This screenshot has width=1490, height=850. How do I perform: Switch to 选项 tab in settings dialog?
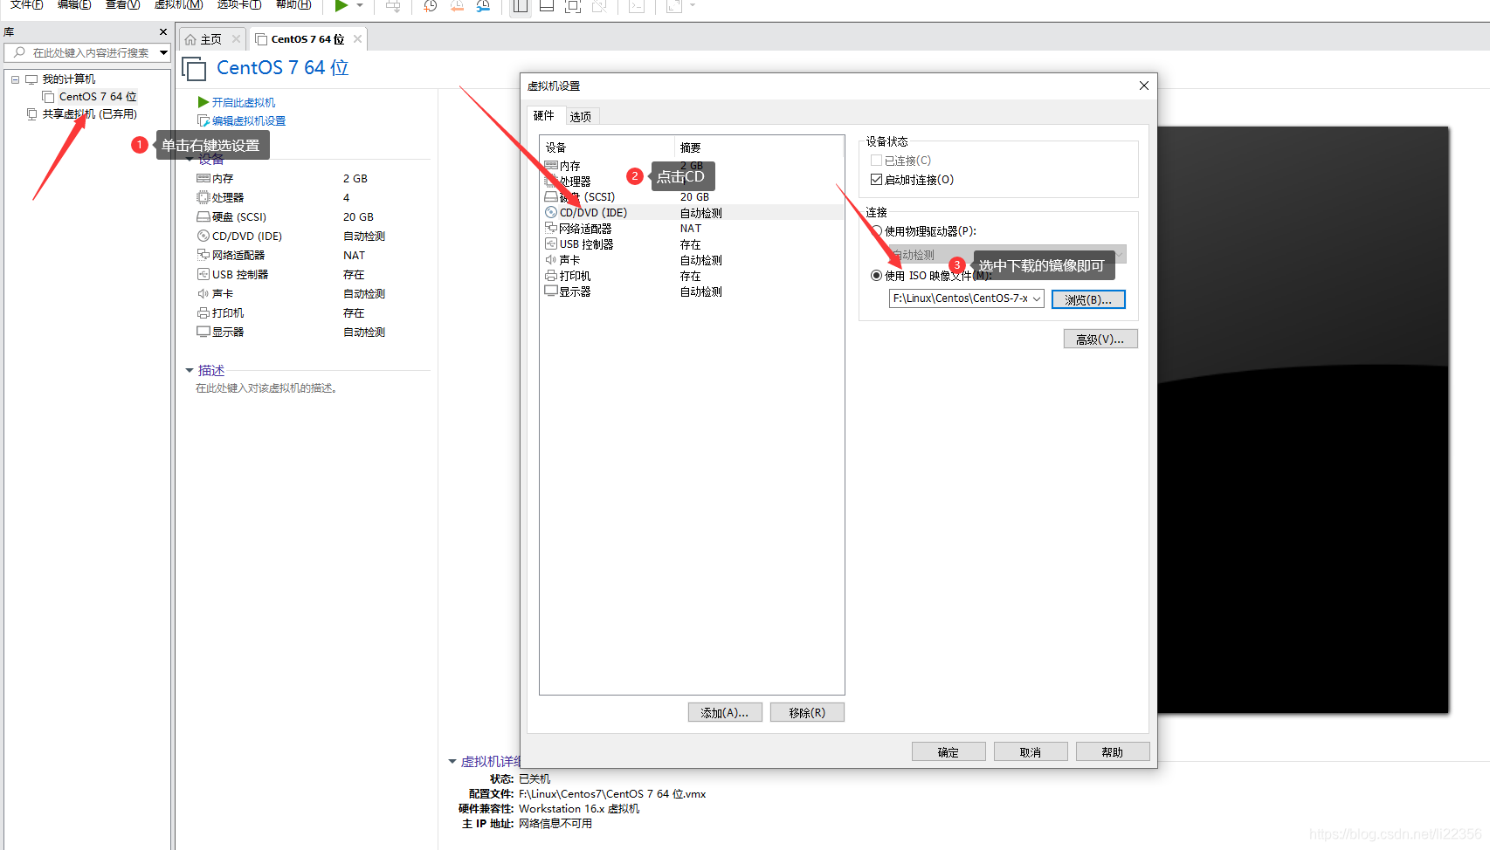(x=581, y=116)
